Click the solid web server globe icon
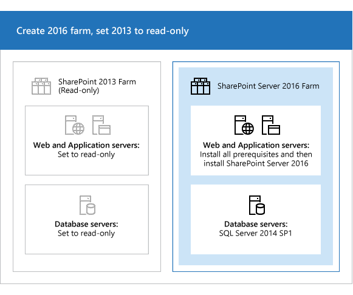This screenshot has height=295, width=353. [244, 125]
